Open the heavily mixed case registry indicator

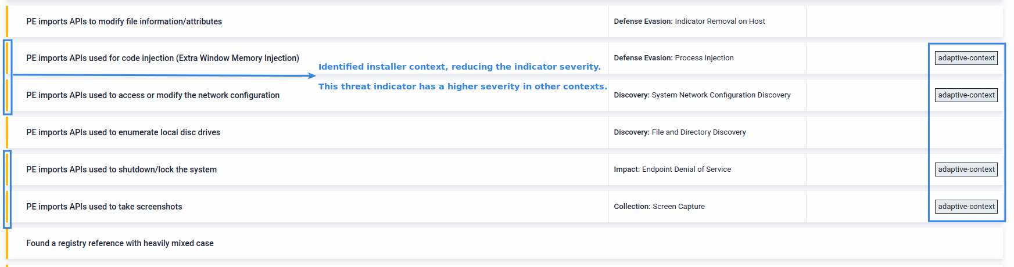[120, 243]
